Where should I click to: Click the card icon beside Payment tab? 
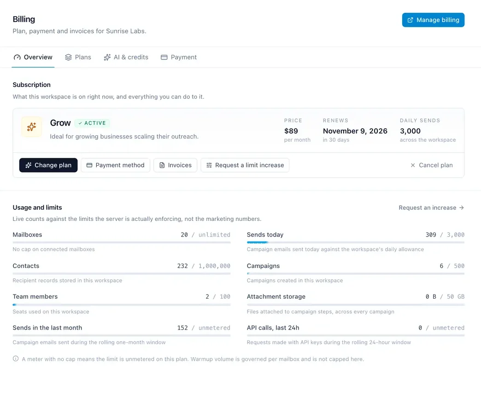pos(164,57)
